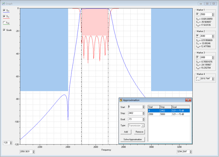
Task: Enable the Marker 4 checkbox
Action: (197, 79)
